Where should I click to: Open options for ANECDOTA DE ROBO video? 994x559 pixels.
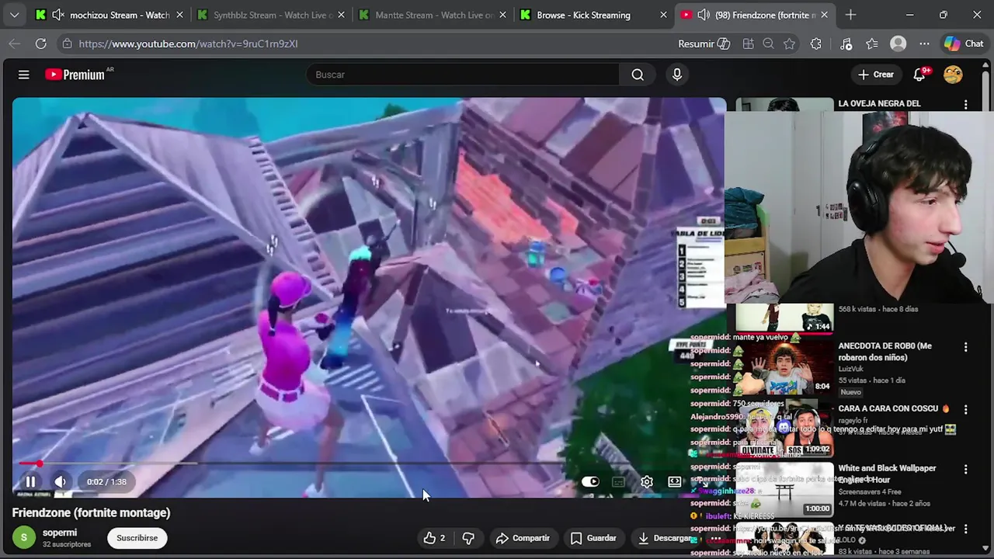point(966,347)
